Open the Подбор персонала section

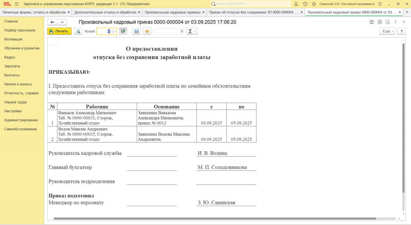tap(19, 30)
